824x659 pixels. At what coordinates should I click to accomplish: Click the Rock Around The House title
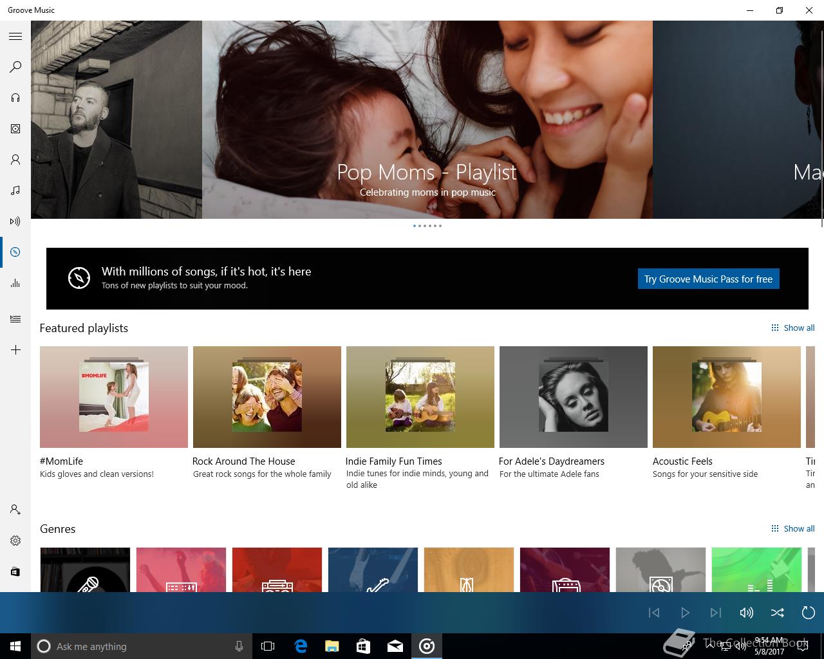tap(243, 461)
